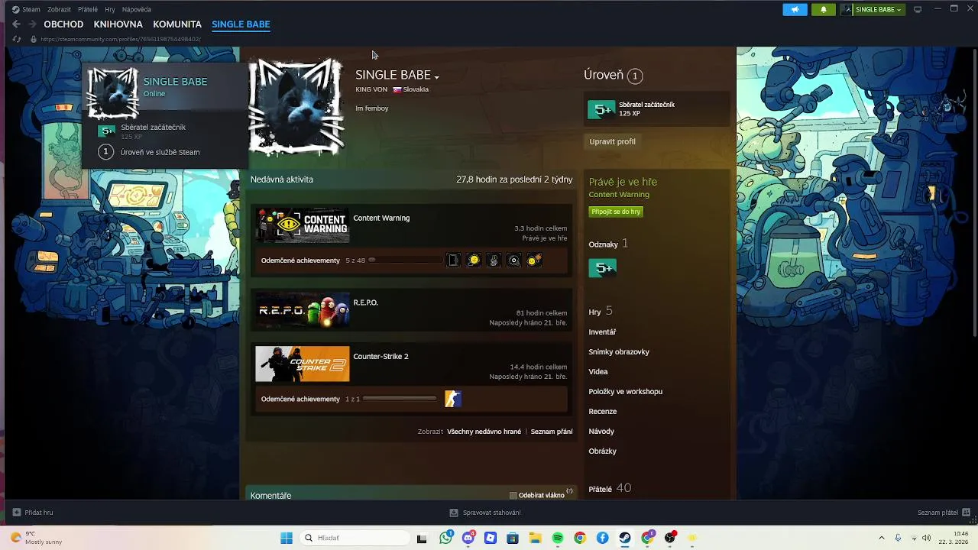
Task: Open Přátelé 40 friends link
Action: 610,488
